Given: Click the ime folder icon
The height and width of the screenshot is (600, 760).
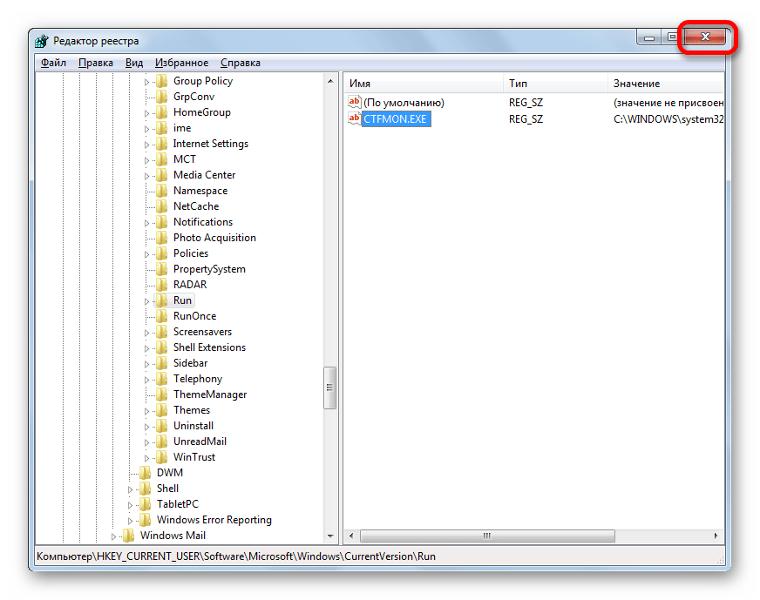Looking at the screenshot, I should click(162, 128).
